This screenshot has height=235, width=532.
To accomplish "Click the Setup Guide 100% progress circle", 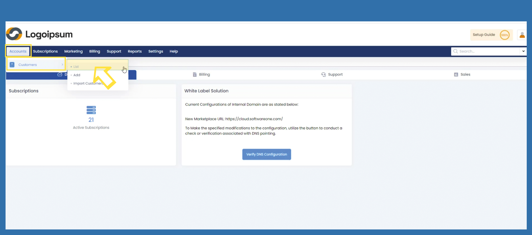I will point(504,35).
